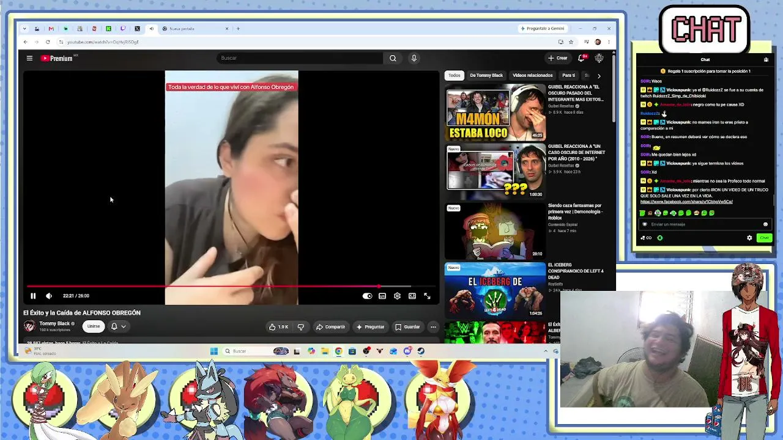Click the Unirse membership button

pos(93,326)
